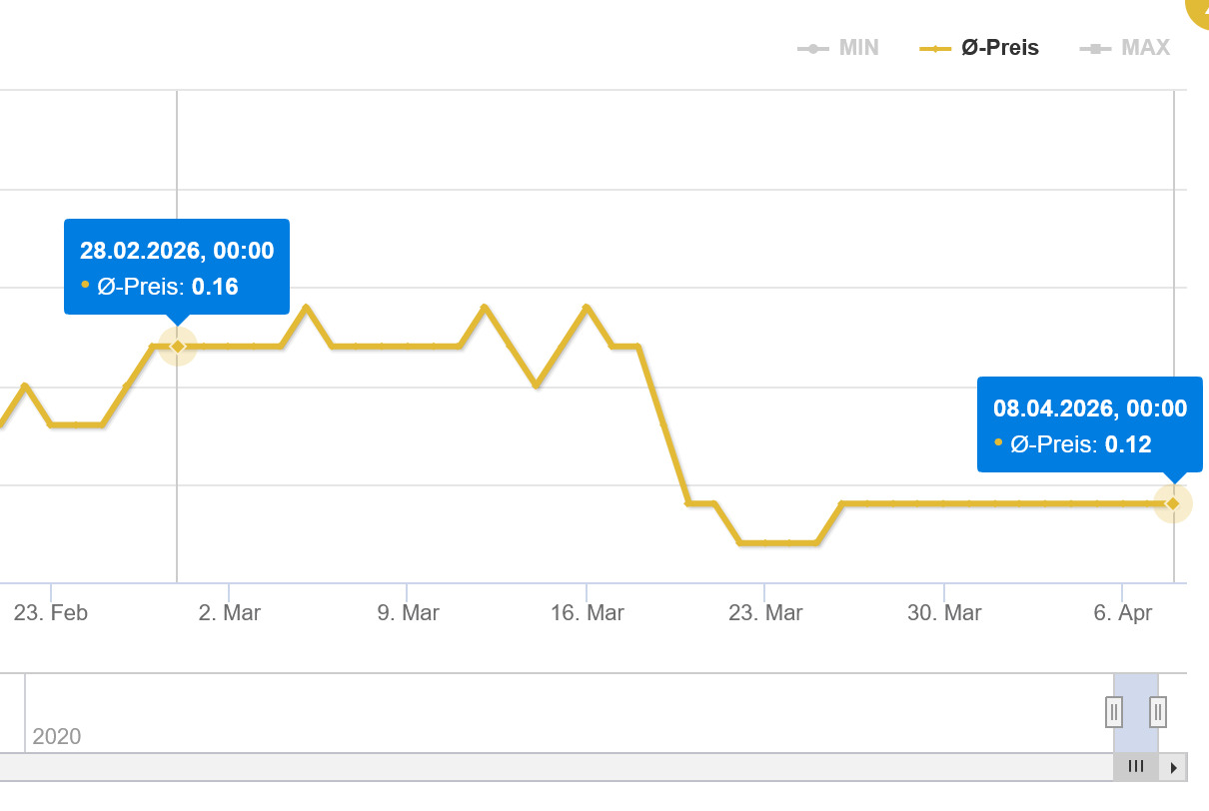This screenshot has height=811, width=1209.
Task: Click the highlighted 28.02.2026 data point marker
Action: pyautogui.click(x=178, y=346)
